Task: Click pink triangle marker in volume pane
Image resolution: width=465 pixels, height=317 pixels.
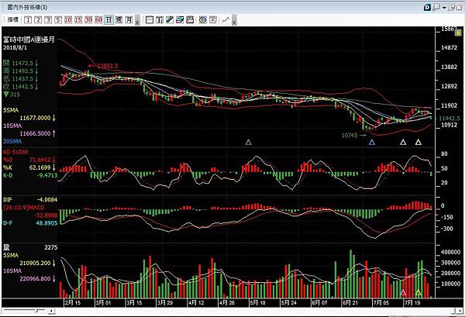Action: pos(403,292)
